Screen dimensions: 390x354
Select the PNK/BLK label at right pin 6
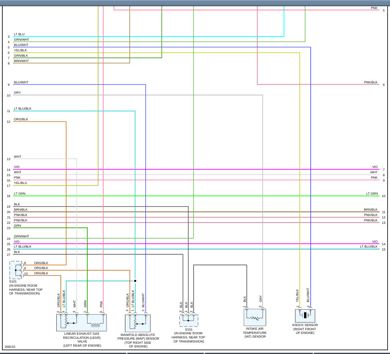click(x=371, y=82)
